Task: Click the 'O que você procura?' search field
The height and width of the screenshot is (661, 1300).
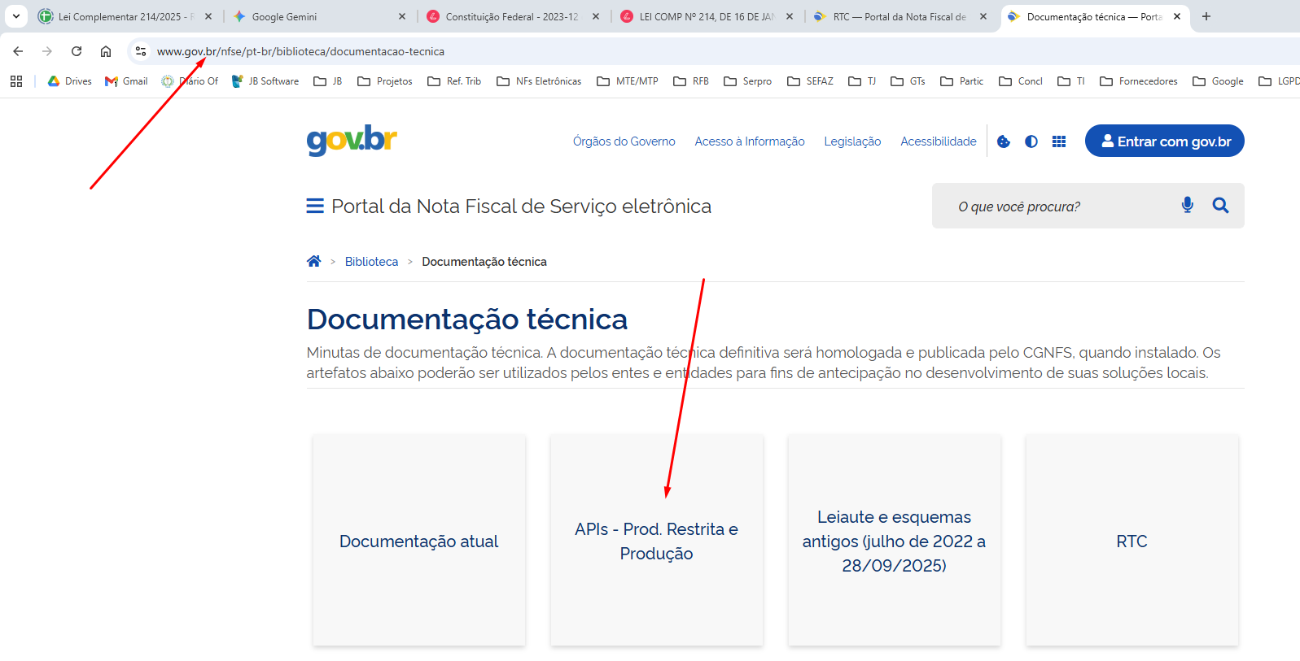Action: click(1058, 207)
